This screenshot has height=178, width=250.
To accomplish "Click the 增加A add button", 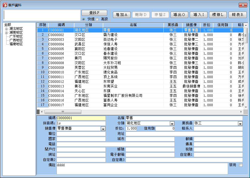I will 121,15.
